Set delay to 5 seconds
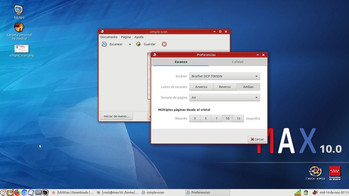Image resolution: width=349 pixels, height=196 pixels. (206, 118)
